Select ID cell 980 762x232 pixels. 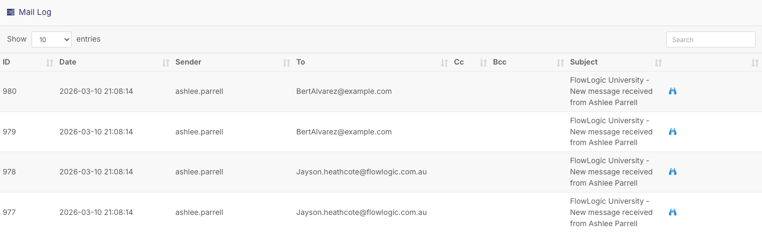point(10,91)
